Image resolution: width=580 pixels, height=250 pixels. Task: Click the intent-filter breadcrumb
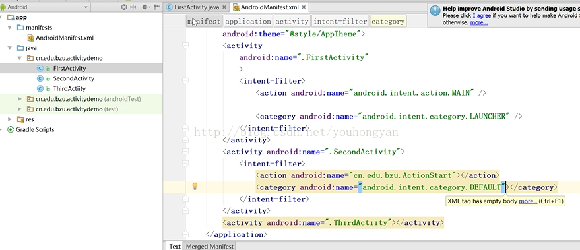(x=340, y=22)
